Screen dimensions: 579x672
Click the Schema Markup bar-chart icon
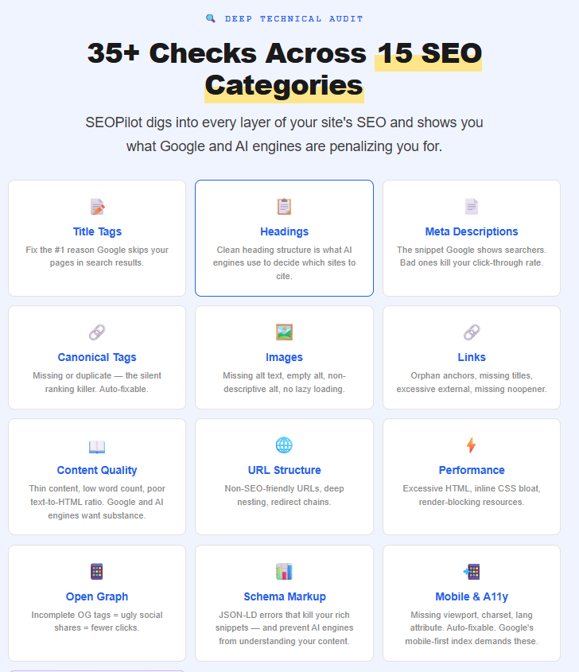pos(284,571)
